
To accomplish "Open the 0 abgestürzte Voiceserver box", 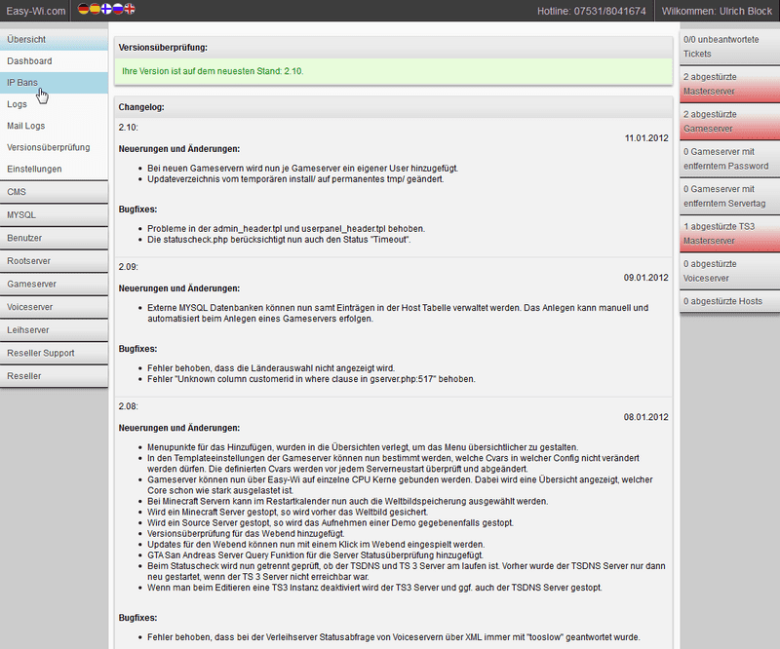I will tap(729, 271).
